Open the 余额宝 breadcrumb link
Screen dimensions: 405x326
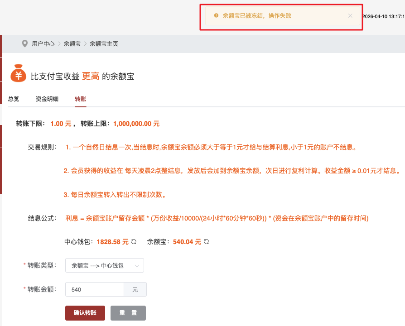click(72, 44)
